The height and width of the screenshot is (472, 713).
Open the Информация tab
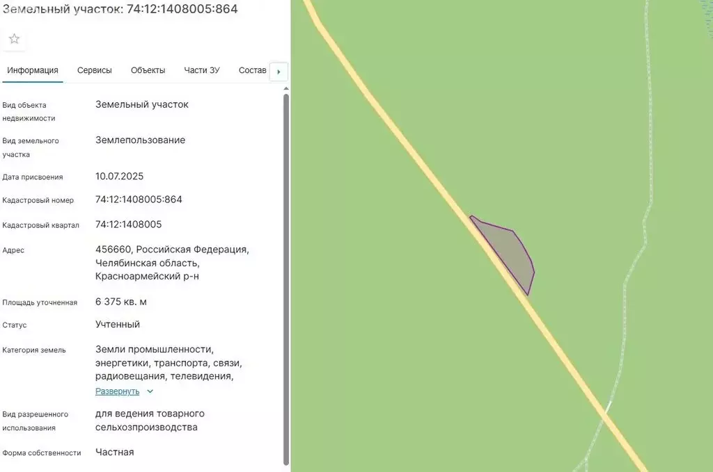[33, 70]
